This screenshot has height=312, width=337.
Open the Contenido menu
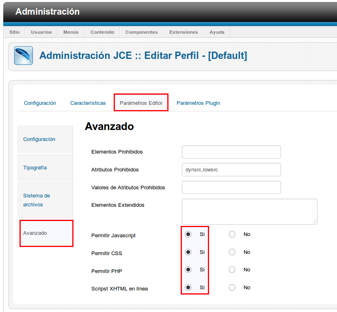pos(102,32)
